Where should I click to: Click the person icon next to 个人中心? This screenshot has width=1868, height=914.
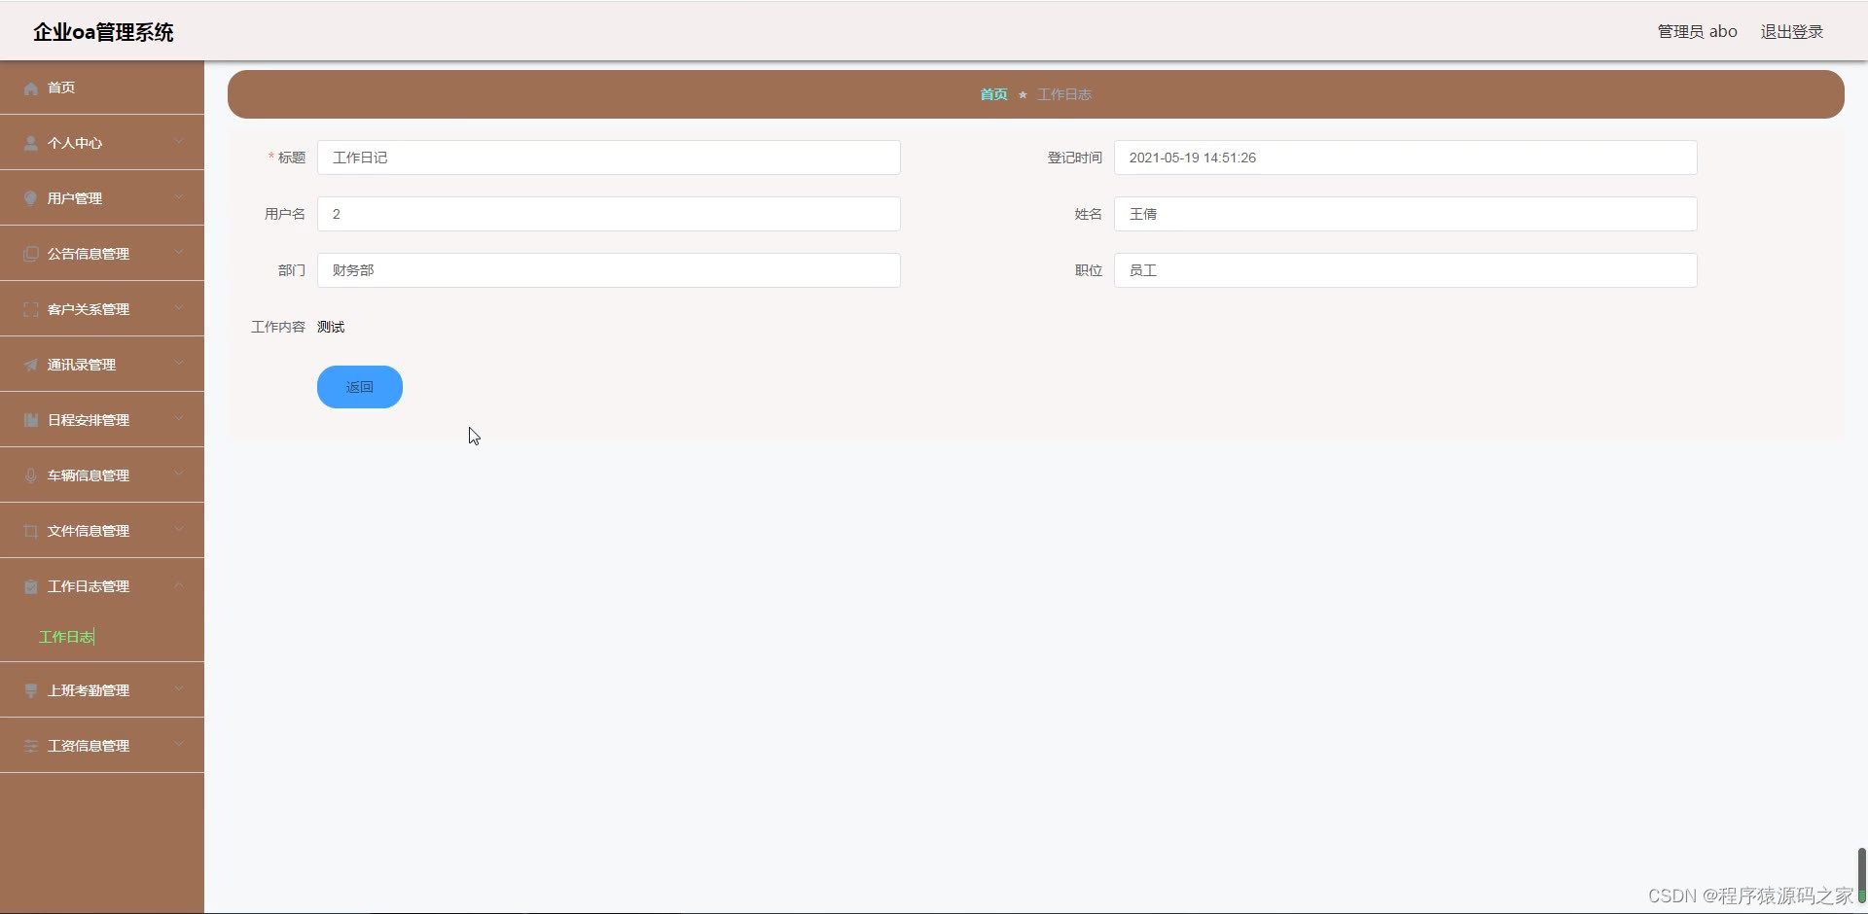(30, 142)
